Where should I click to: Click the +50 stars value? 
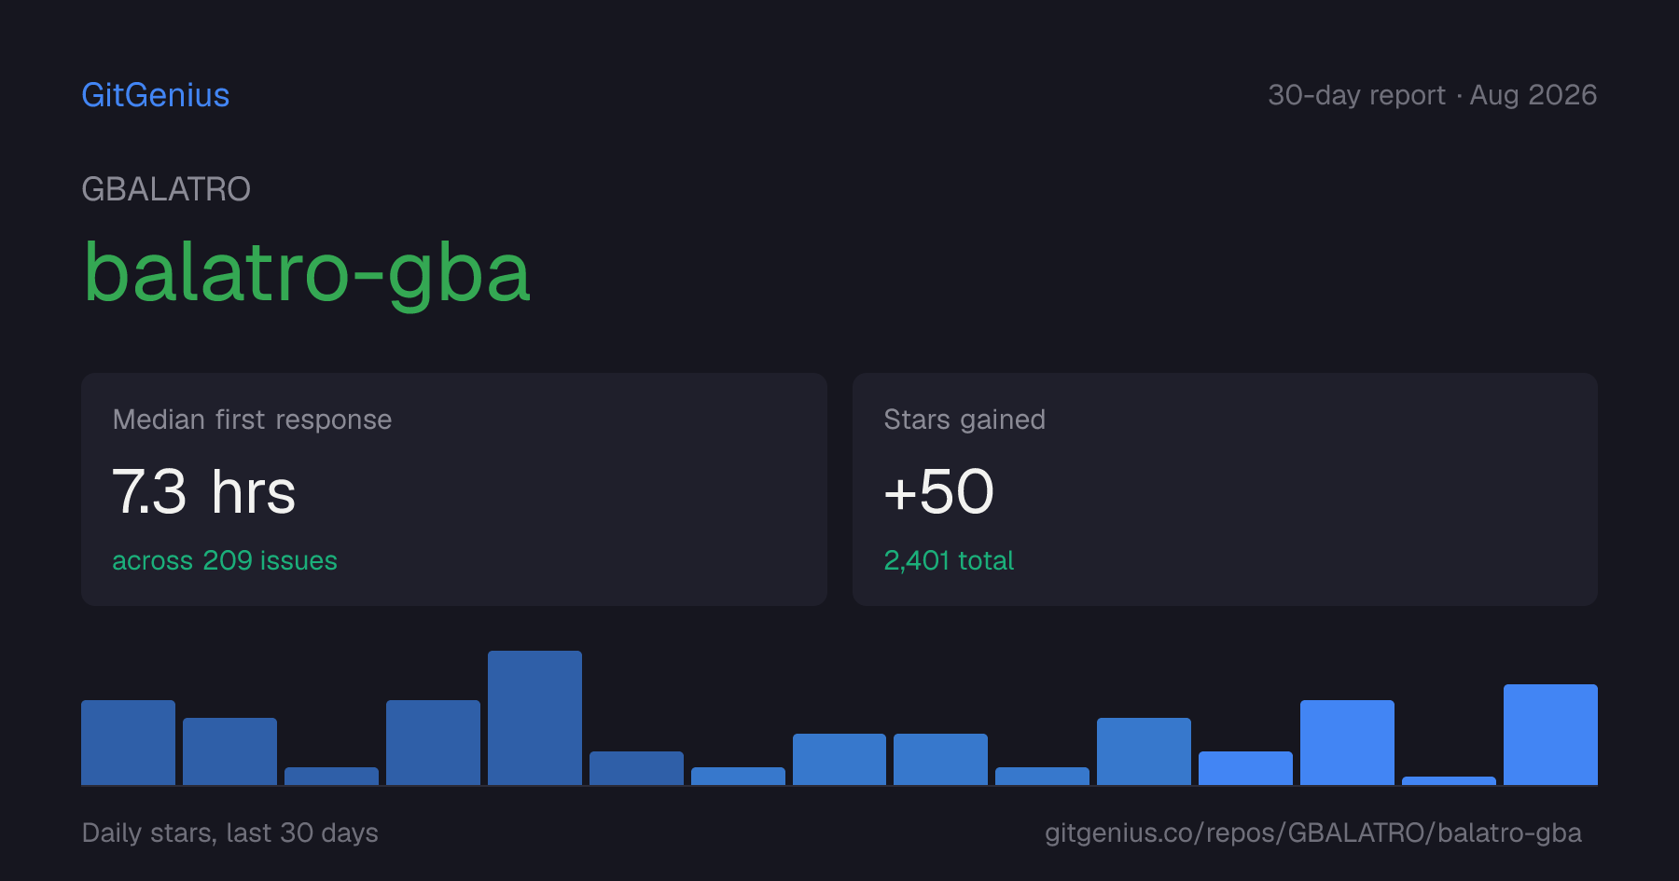pos(938,491)
